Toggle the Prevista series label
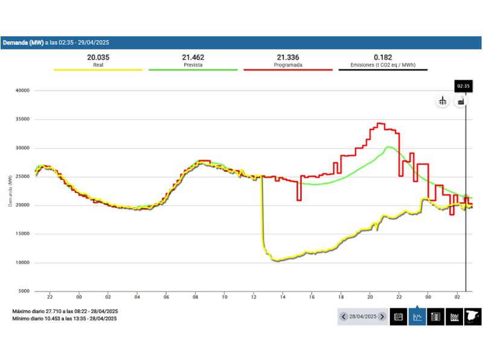Viewport: 483px width, 362px height. click(193, 65)
